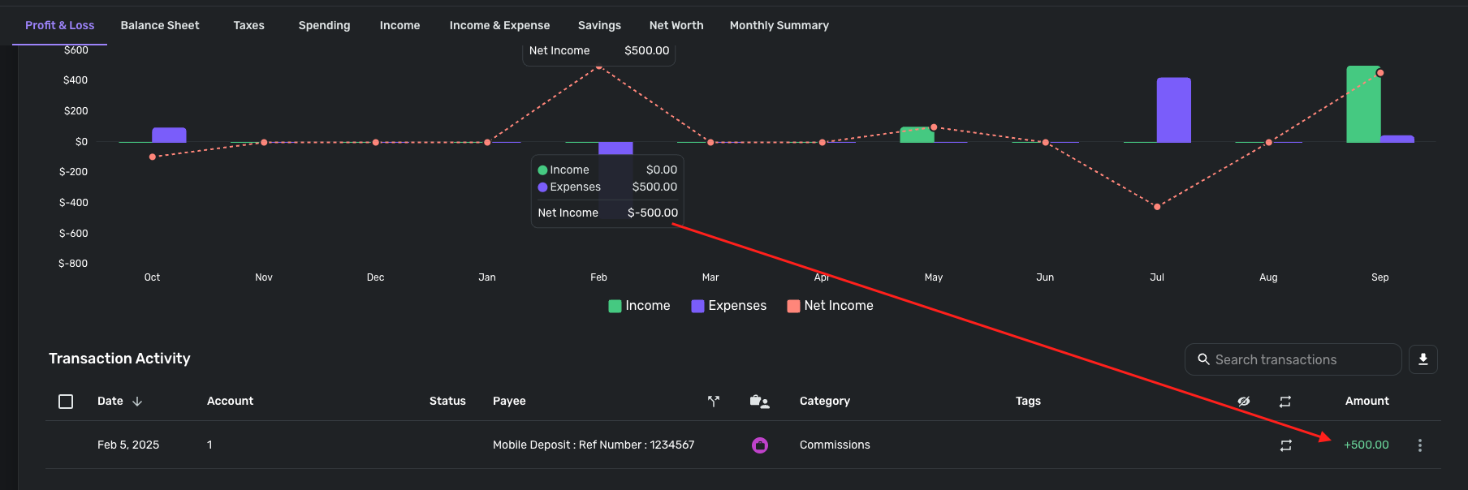Toggle the select-all transactions checkbox
This screenshot has width=1468, height=490.
[x=66, y=402]
